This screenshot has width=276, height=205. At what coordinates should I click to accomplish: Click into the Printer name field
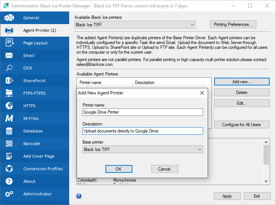coord(143,112)
